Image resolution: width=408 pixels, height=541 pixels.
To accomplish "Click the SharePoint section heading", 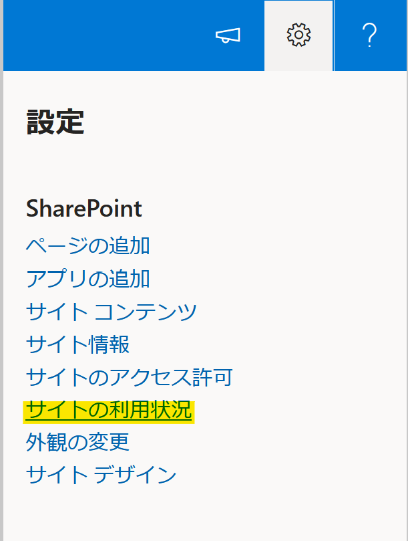I will pos(83,209).
